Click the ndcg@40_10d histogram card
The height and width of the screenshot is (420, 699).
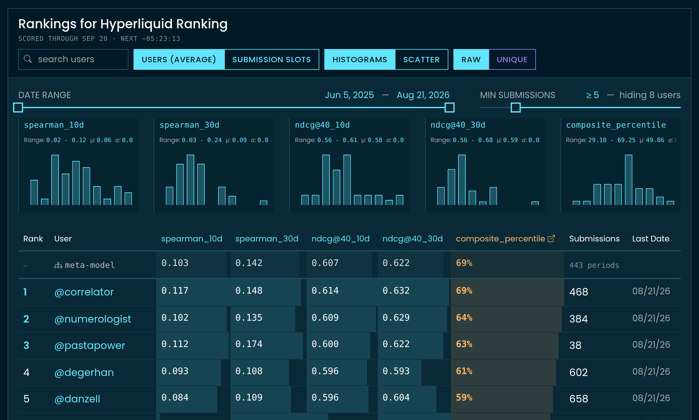tap(349, 165)
